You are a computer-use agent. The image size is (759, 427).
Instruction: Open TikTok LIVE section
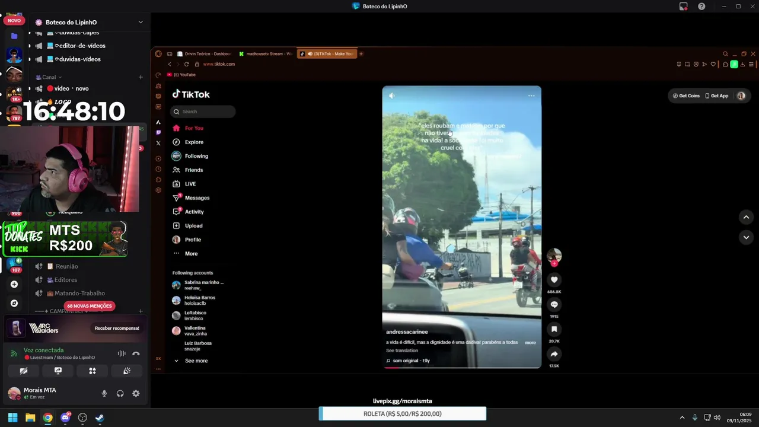pyautogui.click(x=184, y=184)
